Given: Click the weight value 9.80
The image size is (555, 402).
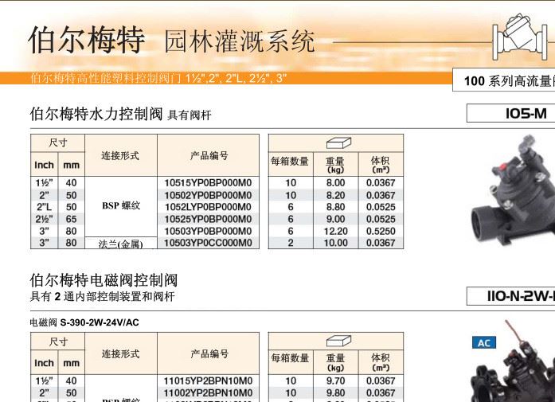Looking at the screenshot, I should [x=335, y=392].
